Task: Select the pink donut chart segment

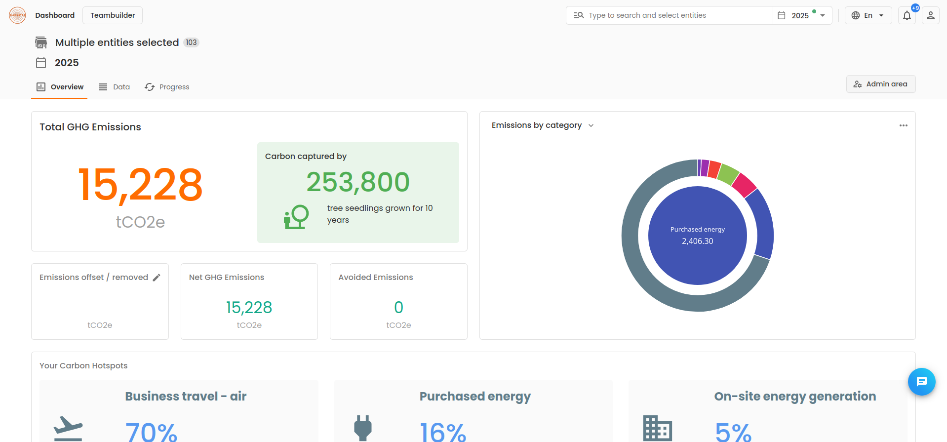Action: [744, 185]
